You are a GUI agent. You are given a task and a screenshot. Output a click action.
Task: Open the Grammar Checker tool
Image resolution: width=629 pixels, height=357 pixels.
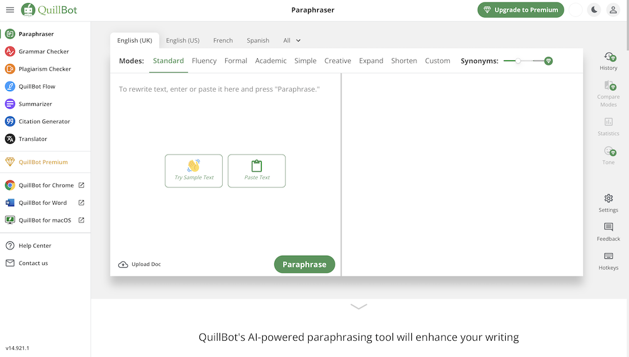click(43, 52)
